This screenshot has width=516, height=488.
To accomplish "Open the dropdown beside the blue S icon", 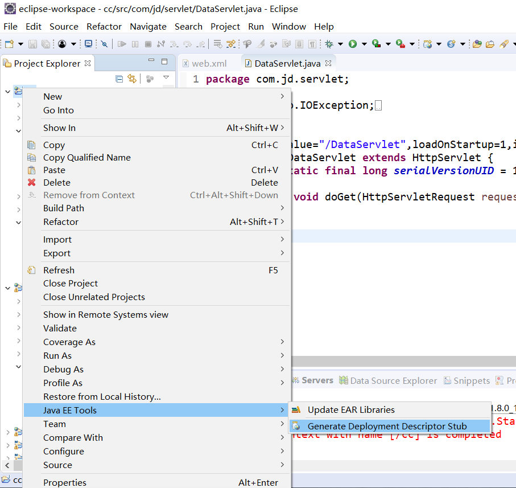I will (463, 44).
